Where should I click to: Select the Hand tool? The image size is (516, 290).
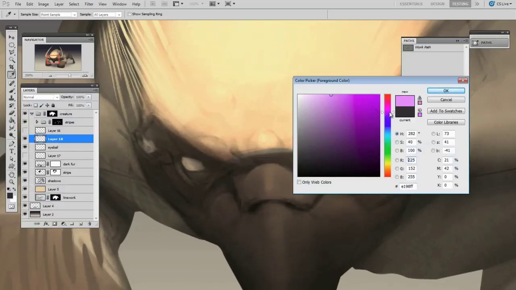click(x=12, y=174)
